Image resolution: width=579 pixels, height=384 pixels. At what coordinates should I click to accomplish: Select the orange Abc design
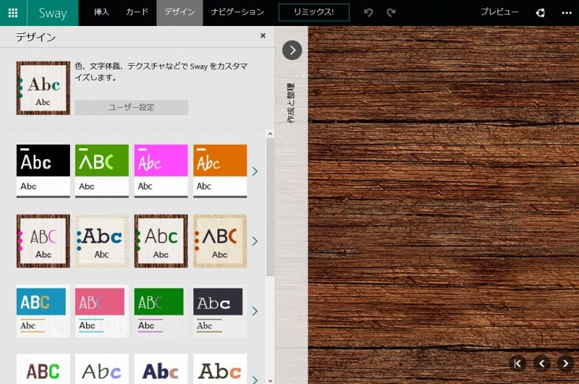220,171
